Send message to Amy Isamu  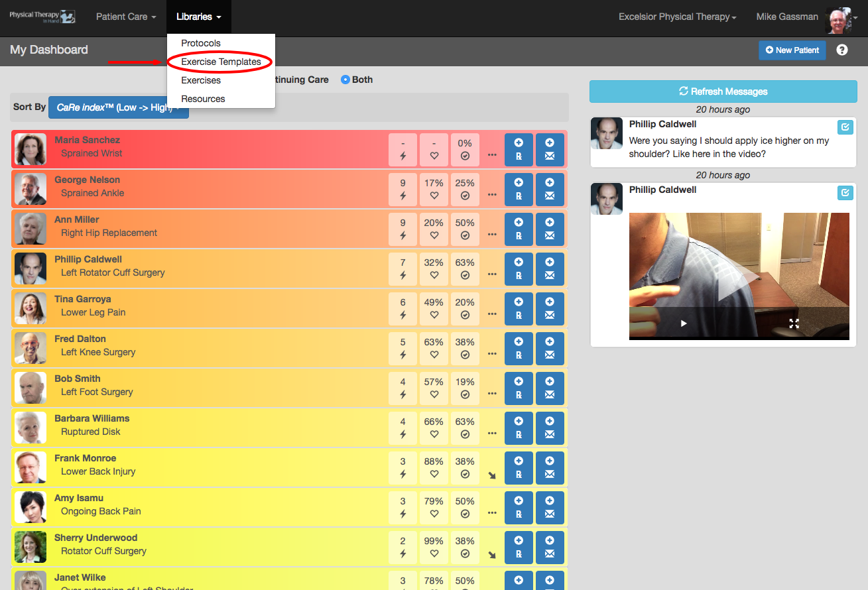click(550, 507)
